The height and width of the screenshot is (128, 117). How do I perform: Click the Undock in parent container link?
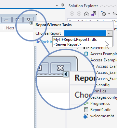point(44,42)
